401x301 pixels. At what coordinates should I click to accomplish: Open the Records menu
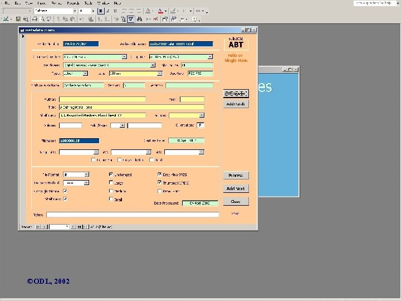point(72,3)
